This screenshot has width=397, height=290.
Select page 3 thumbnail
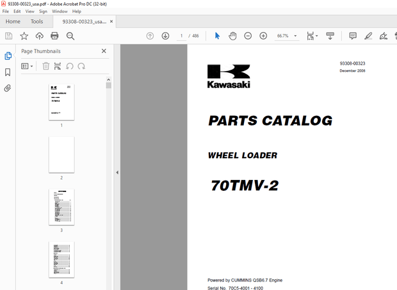(x=61, y=207)
